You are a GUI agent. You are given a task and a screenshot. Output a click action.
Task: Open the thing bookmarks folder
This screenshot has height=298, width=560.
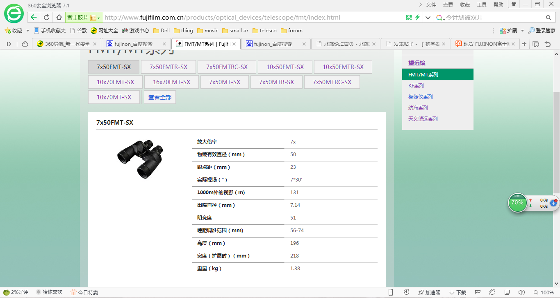183,31
